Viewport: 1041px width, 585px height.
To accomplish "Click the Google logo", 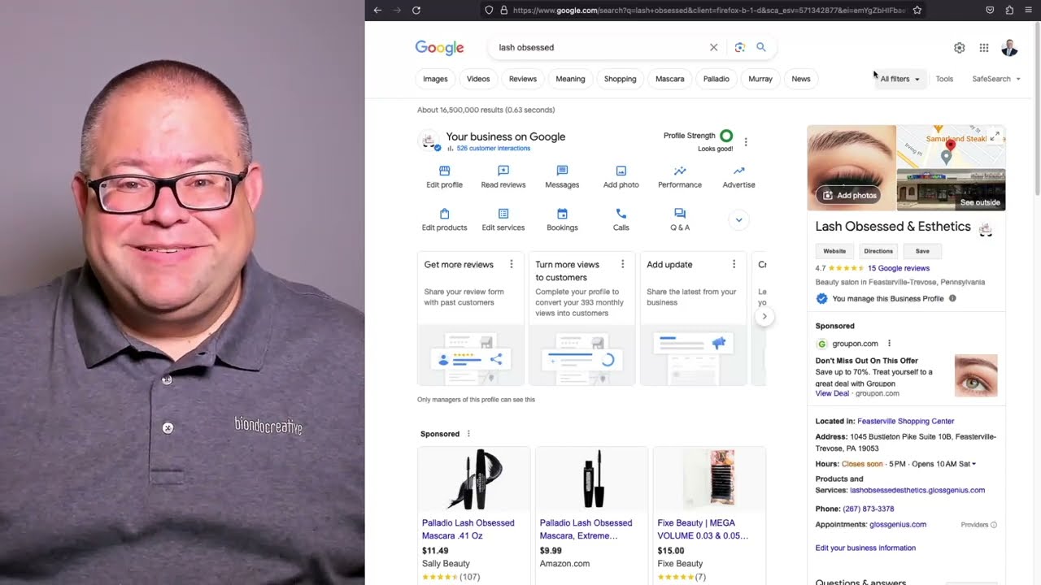I will coord(439,48).
